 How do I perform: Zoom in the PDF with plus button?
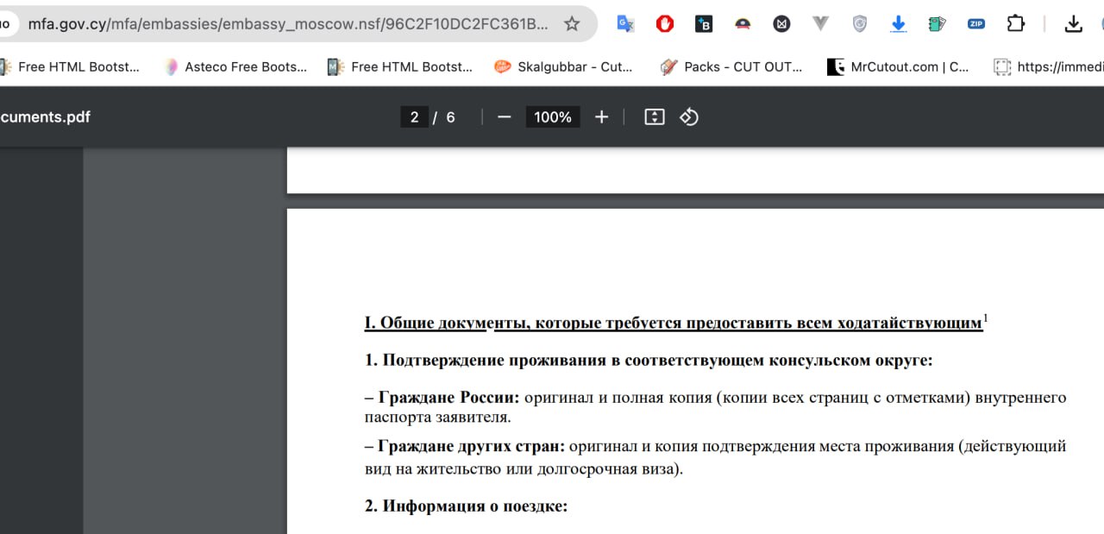pyautogui.click(x=602, y=117)
